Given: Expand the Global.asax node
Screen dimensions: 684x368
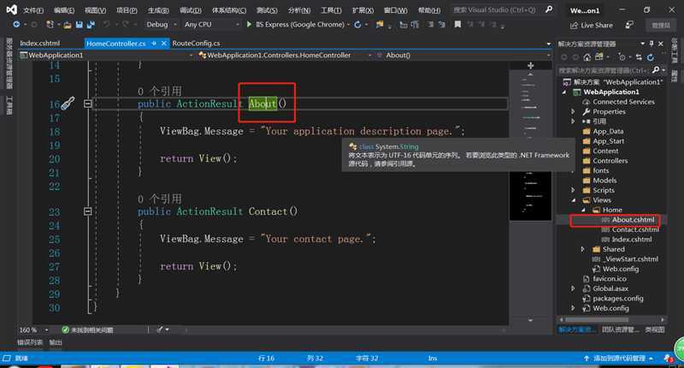Looking at the screenshot, I should click(573, 288).
